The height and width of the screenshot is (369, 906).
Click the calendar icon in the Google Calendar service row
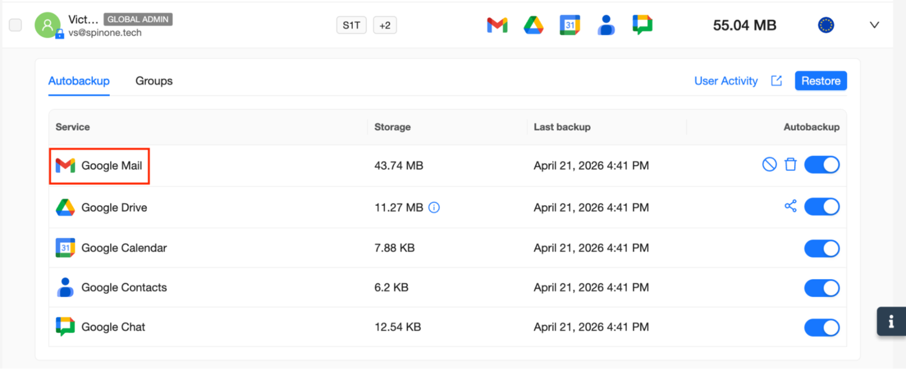tap(65, 248)
